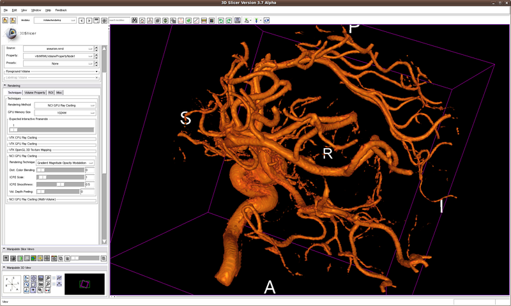Open the View menu
The height and width of the screenshot is (306, 511).
[x=24, y=11]
